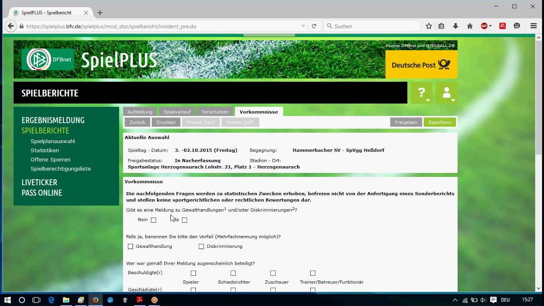
Task: Switch to Firefox in the taskbar
Action: tap(96, 300)
